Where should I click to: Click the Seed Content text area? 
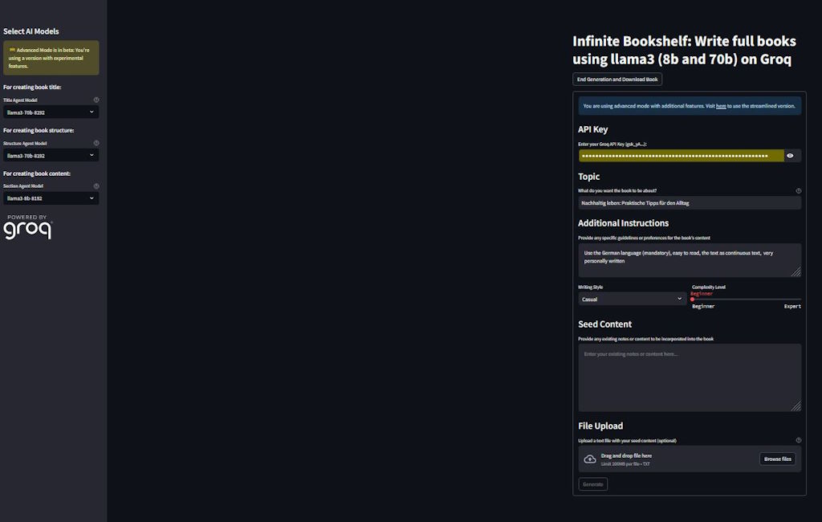(690, 377)
